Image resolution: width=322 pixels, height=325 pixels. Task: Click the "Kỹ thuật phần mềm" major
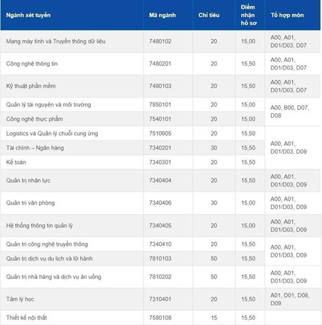point(31,86)
